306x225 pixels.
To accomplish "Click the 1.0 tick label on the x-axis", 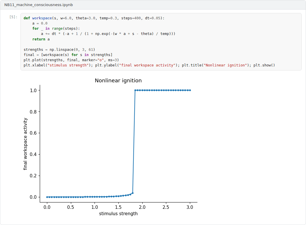I will coord(95,207).
